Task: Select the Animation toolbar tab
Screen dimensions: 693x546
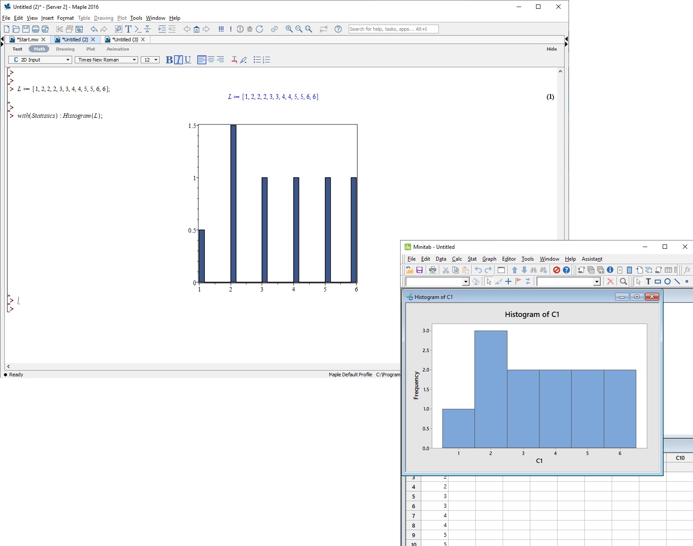Action: (x=118, y=49)
